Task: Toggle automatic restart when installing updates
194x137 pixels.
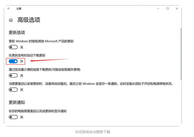Action: [x=13, y=90]
